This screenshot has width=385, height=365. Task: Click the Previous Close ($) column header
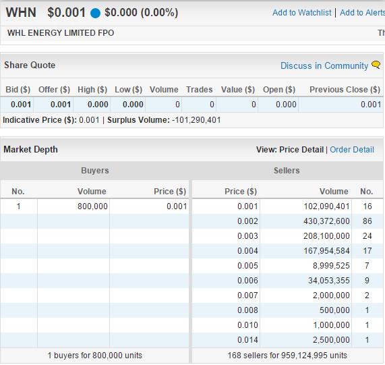(345, 90)
